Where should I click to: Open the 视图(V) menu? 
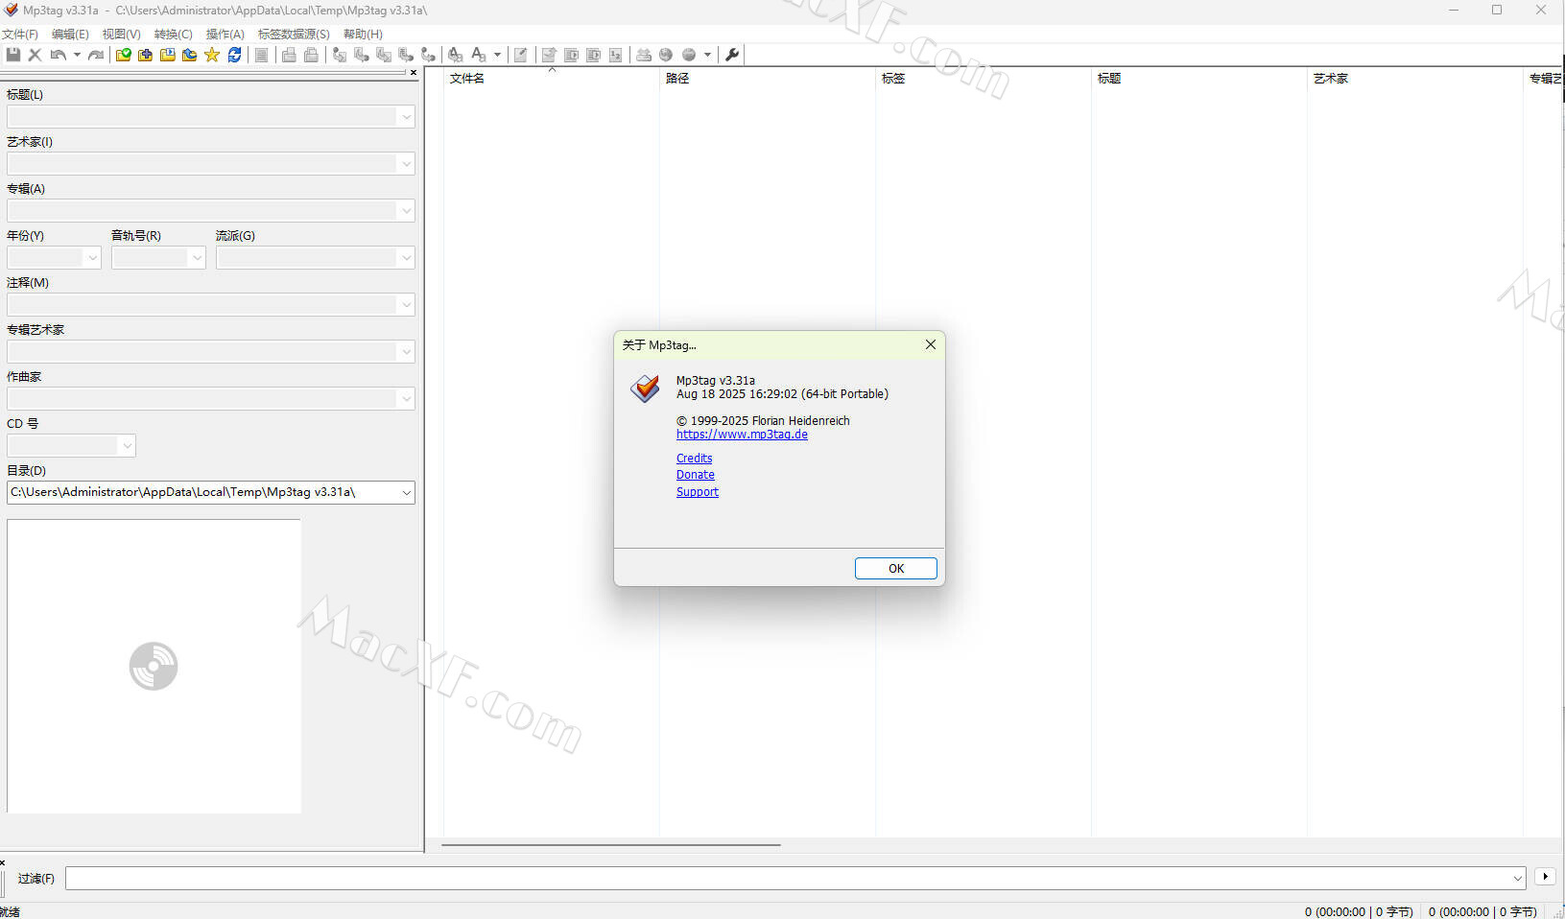121,34
